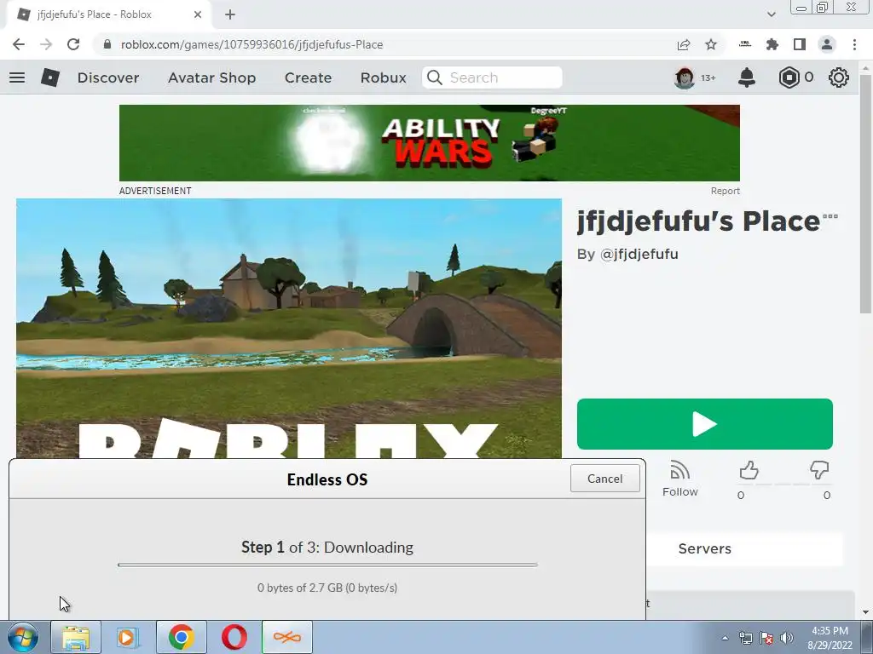Go back with the browser back arrow
The width and height of the screenshot is (873, 654).
(19, 44)
